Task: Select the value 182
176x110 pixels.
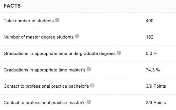Action: tap(150, 37)
